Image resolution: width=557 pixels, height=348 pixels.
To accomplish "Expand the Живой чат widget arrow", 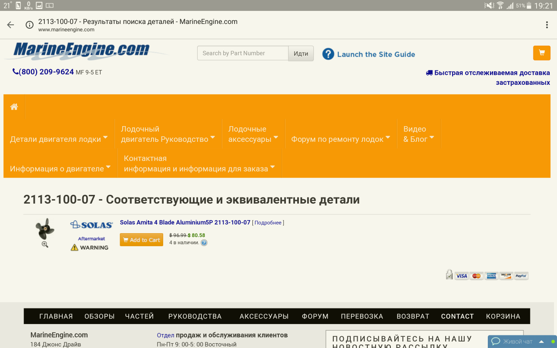I will (x=541, y=341).
